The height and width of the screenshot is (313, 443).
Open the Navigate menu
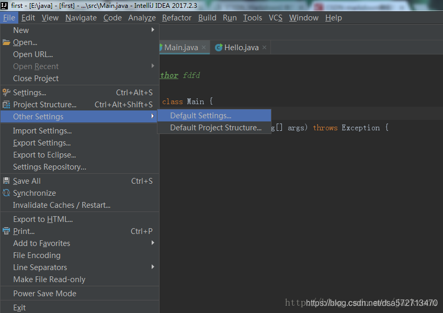pos(81,18)
